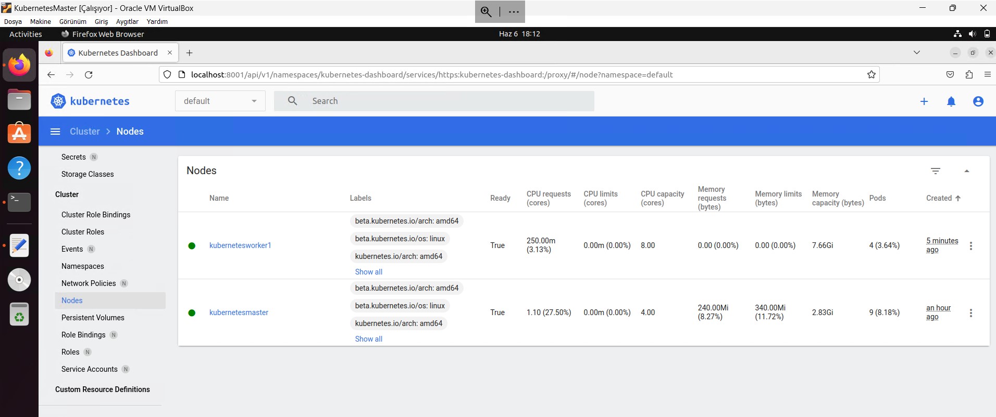The height and width of the screenshot is (417, 996).
Task: Sort by Created column arrow
Action: tap(958, 198)
